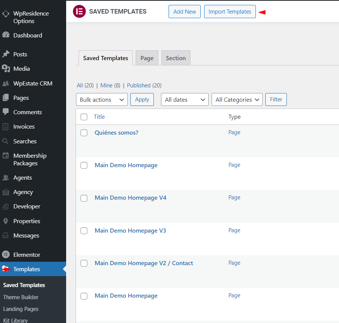The height and width of the screenshot is (323, 339).
Task: Click the Import Templates button
Action: tap(230, 11)
